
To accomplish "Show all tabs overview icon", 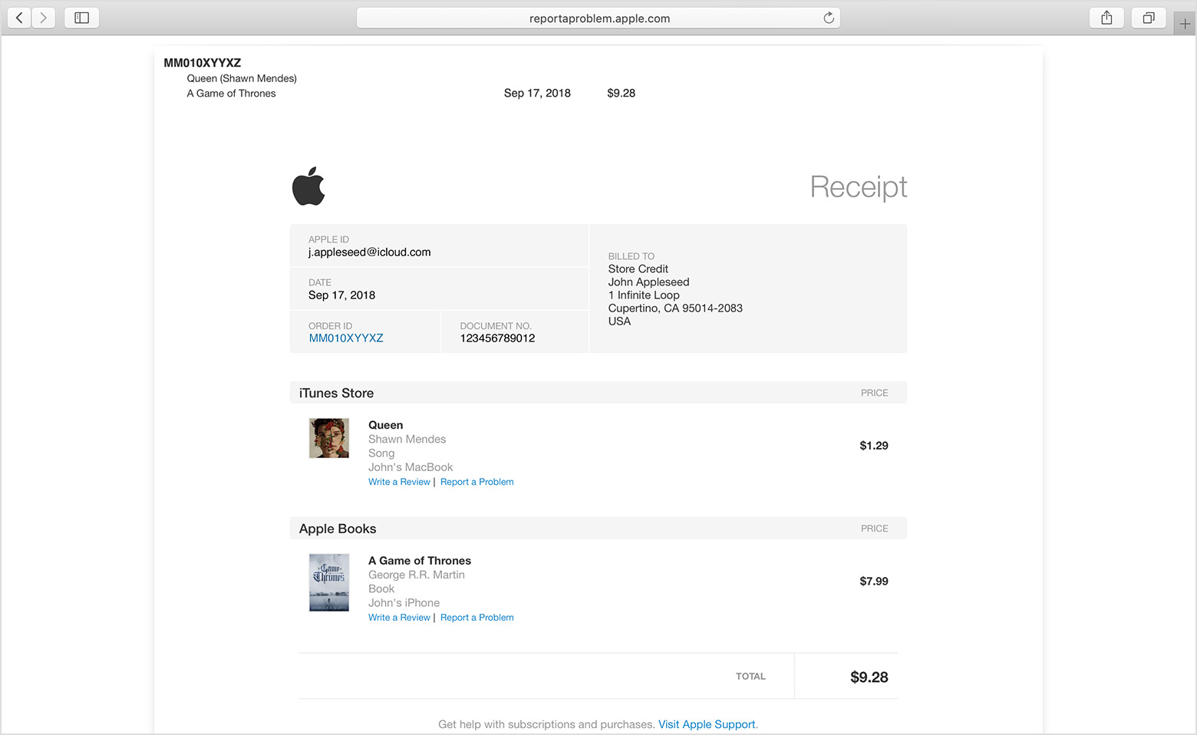I will point(1149,18).
